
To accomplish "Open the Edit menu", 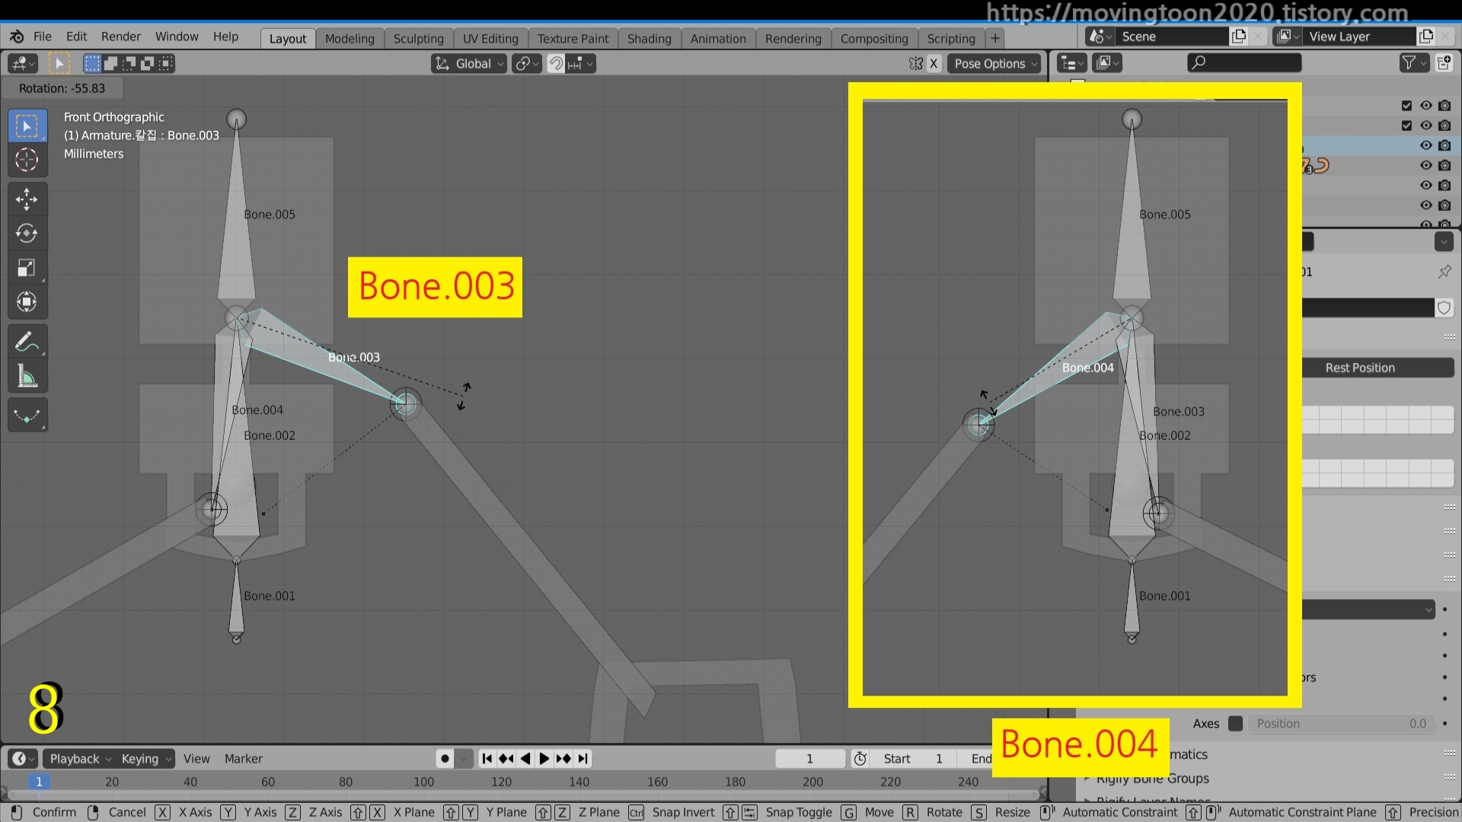I will click(76, 37).
